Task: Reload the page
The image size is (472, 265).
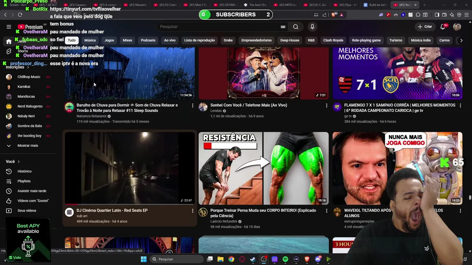Action: (20, 15)
